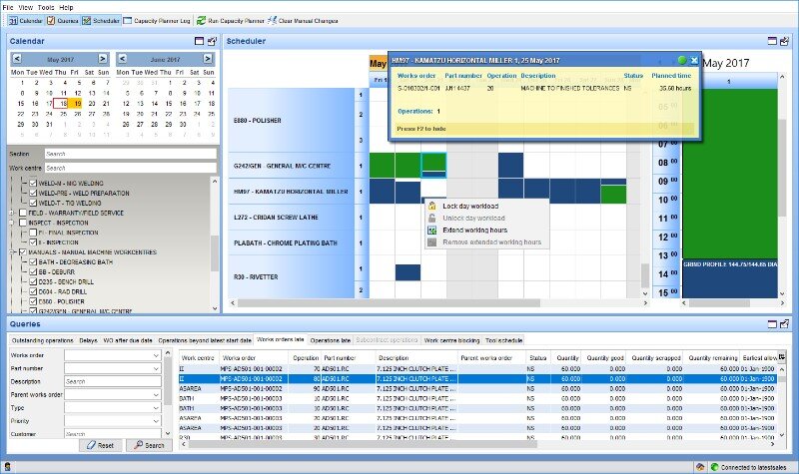Click the Section search input field

(x=130, y=154)
